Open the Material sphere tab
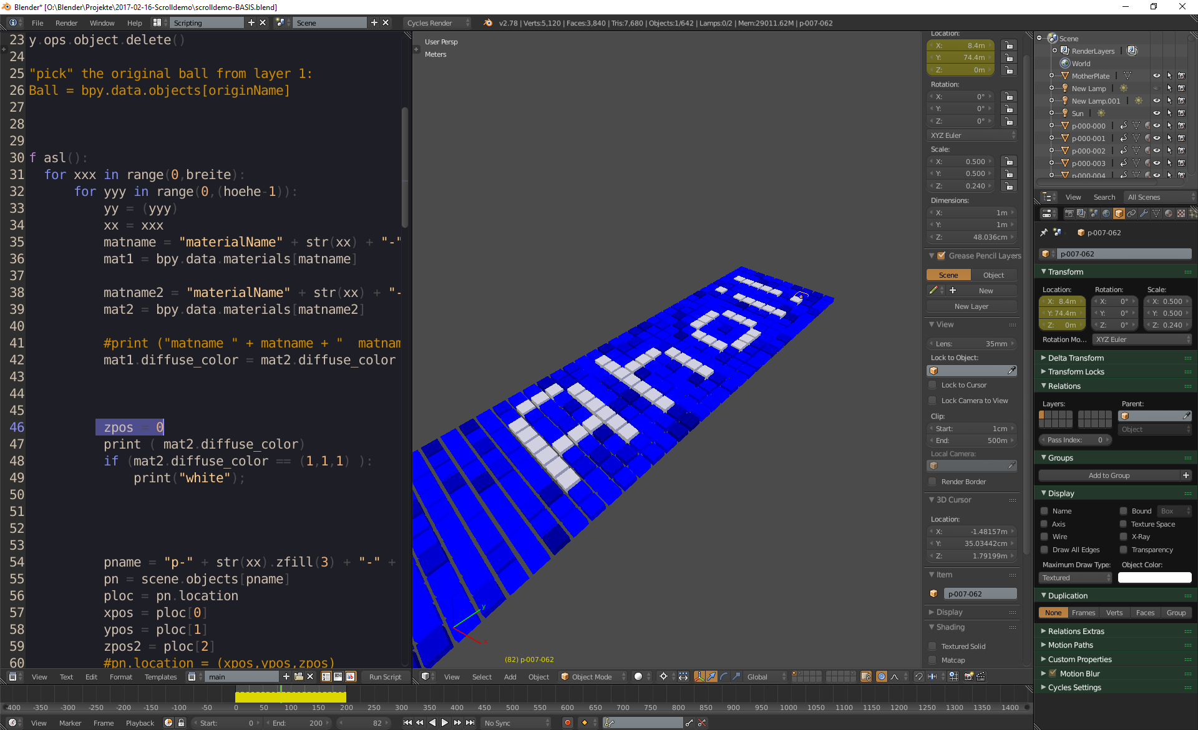 [x=1169, y=213]
